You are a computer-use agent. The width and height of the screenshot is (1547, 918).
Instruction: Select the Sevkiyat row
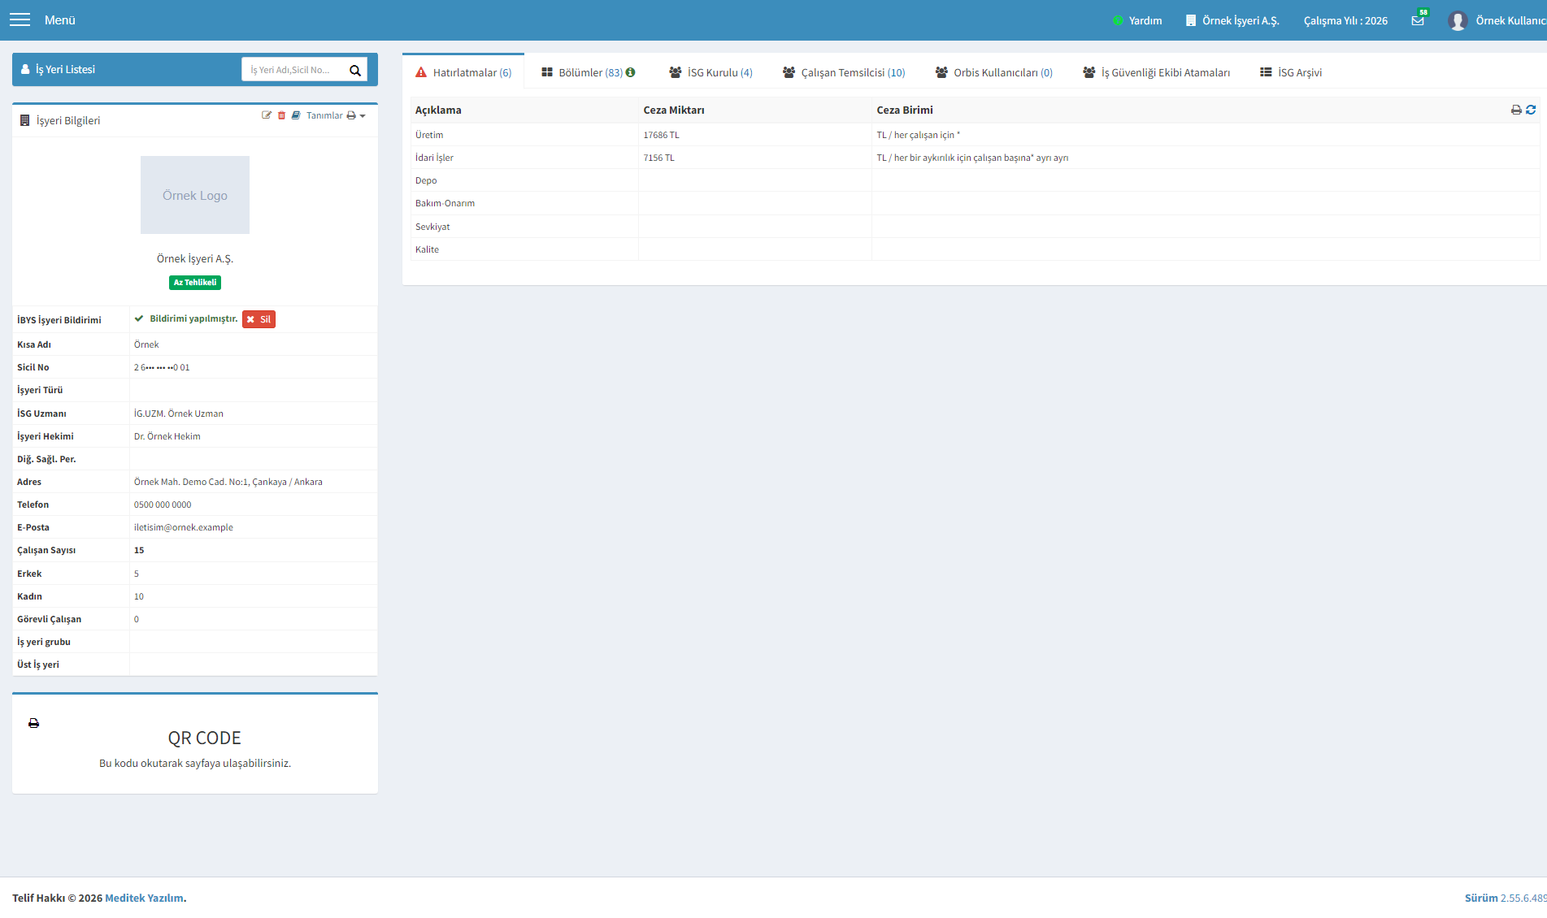[975, 227]
